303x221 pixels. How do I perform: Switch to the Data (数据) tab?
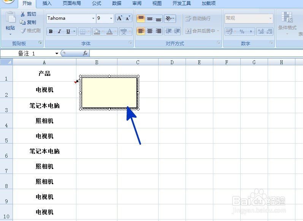click(117, 3)
